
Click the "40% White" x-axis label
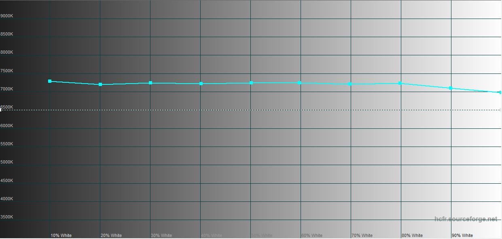coord(212,235)
